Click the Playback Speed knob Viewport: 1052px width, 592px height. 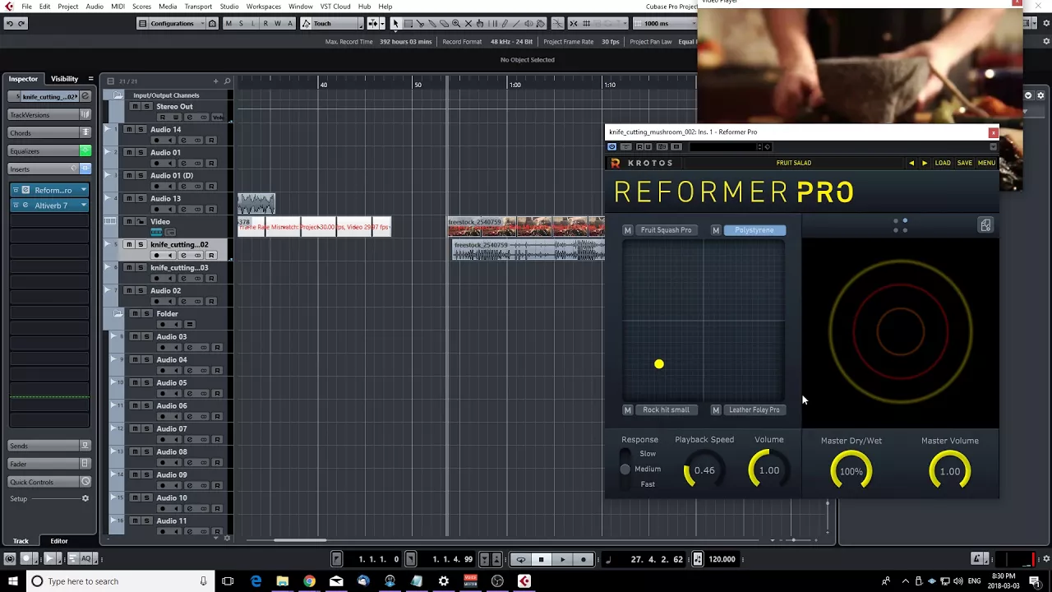click(x=704, y=470)
